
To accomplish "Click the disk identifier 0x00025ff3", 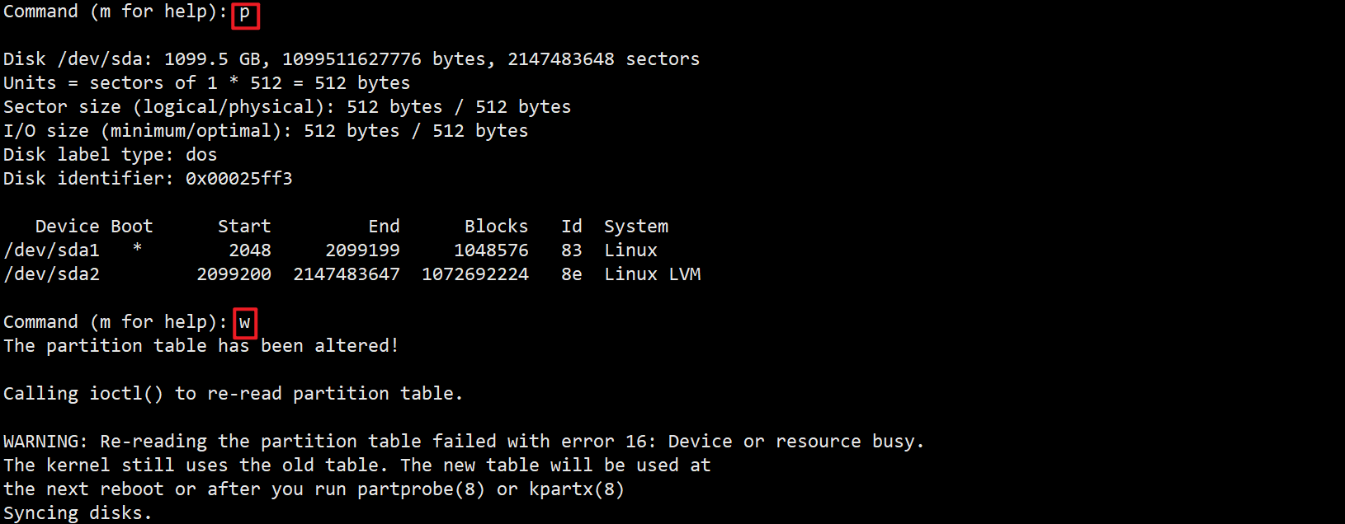I will (x=239, y=179).
